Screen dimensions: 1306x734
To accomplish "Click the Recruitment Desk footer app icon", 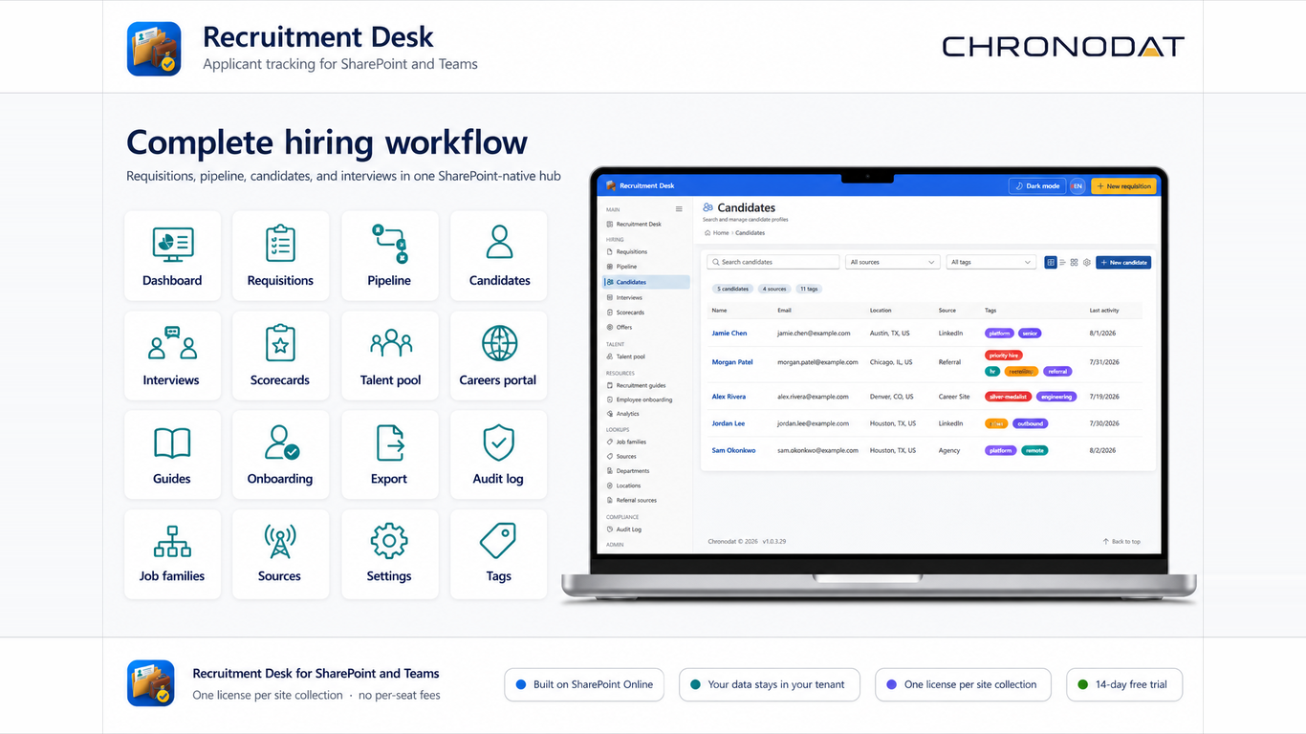I will click(151, 683).
